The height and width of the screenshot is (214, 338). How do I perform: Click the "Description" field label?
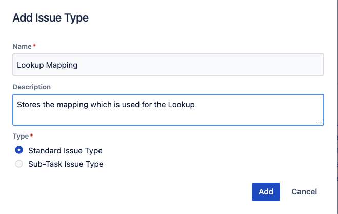(x=32, y=87)
